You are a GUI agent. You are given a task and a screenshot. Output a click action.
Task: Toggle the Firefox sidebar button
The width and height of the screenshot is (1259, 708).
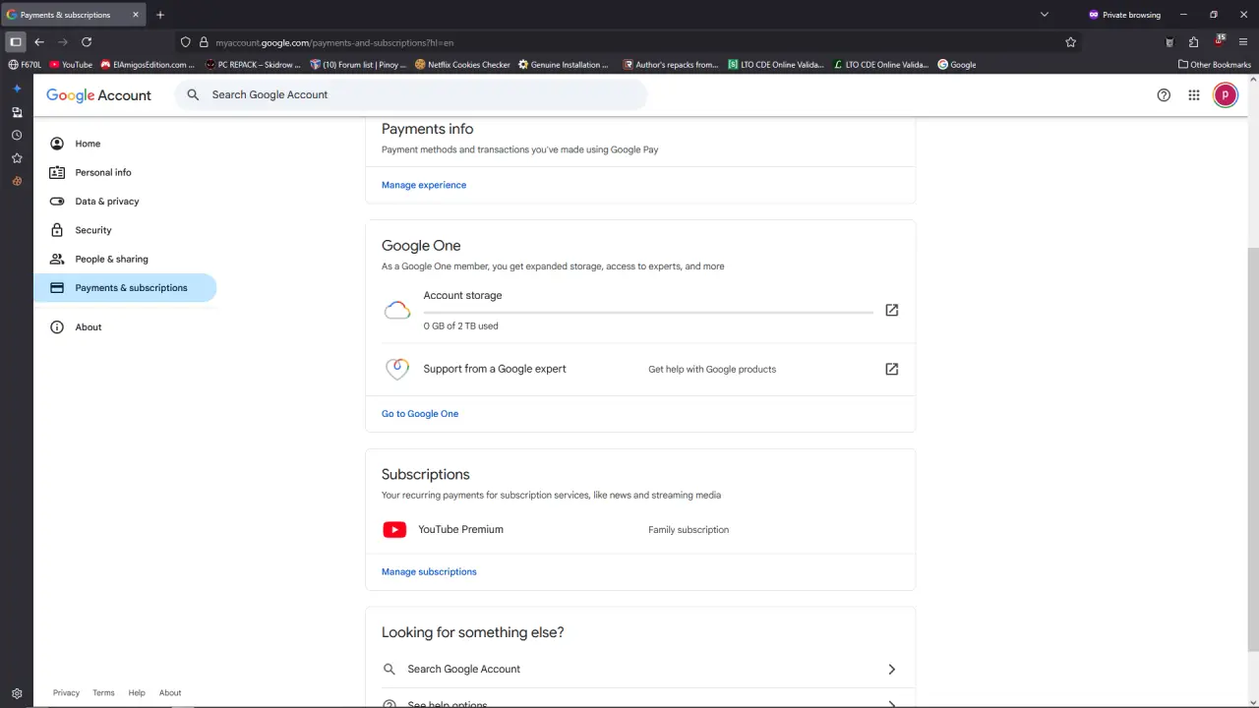pos(16,42)
